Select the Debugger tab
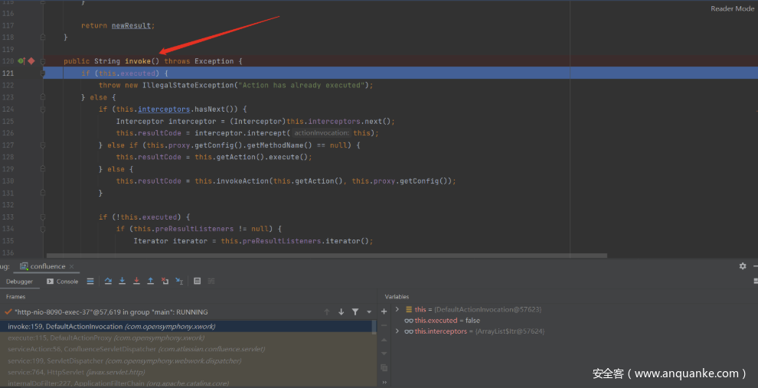Viewport: 758px width, 388px height. coord(21,282)
